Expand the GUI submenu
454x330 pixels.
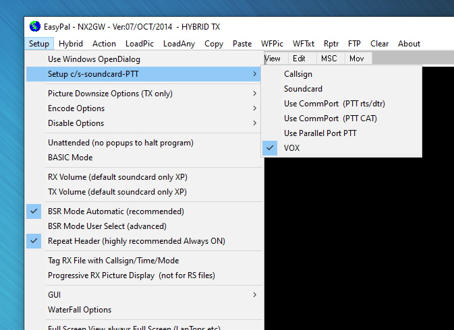coord(54,295)
